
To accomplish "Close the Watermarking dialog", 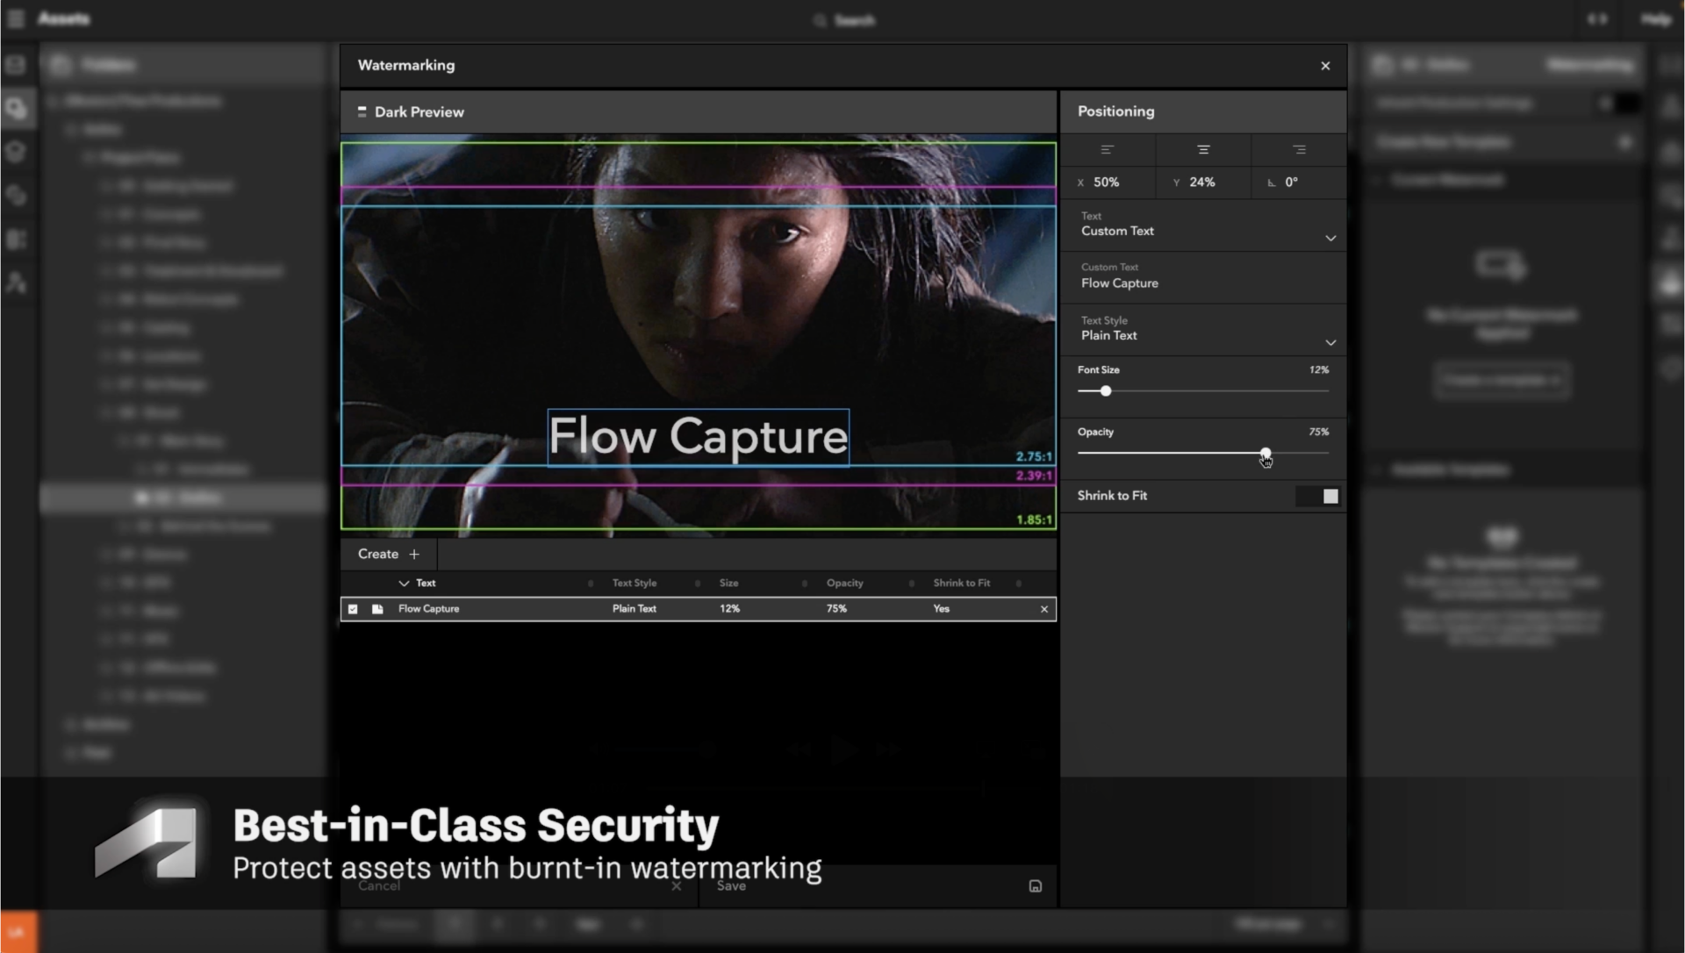I will 1325,66.
